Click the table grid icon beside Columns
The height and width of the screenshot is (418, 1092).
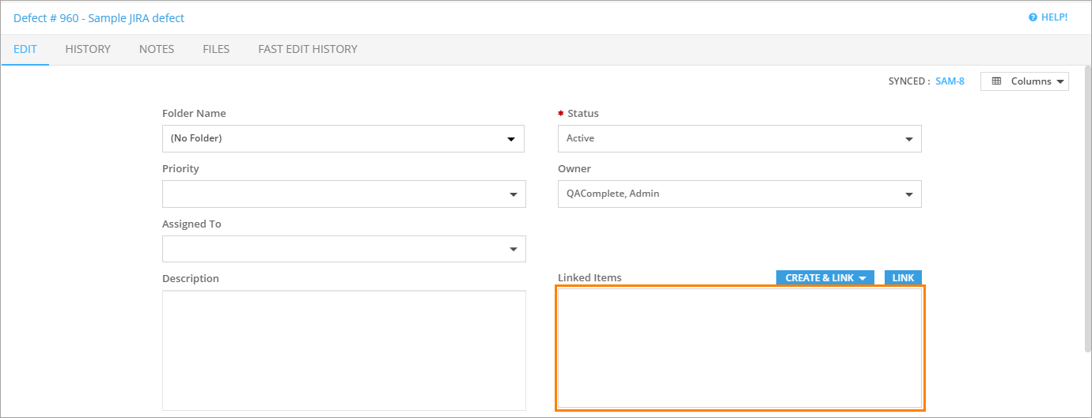click(x=996, y=81)
